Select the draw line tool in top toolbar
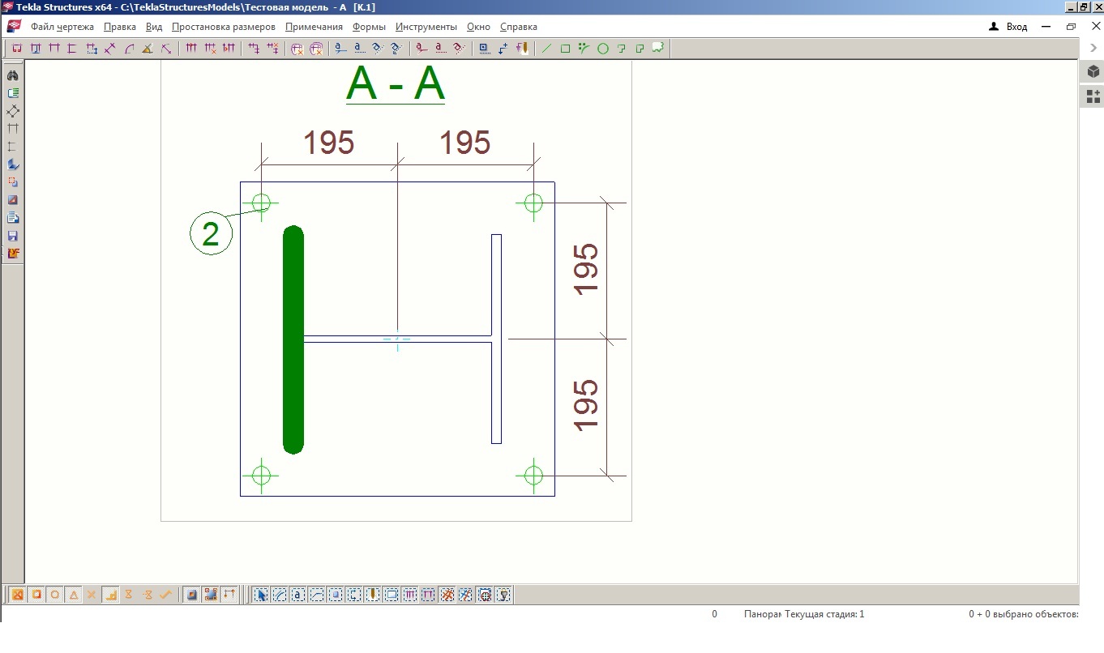Screen dimensions: 1104x653 pyautogui.click(x=546, y=49)
